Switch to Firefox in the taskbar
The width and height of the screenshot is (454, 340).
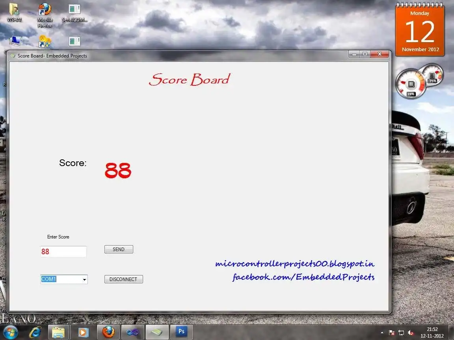click(108, 332)
